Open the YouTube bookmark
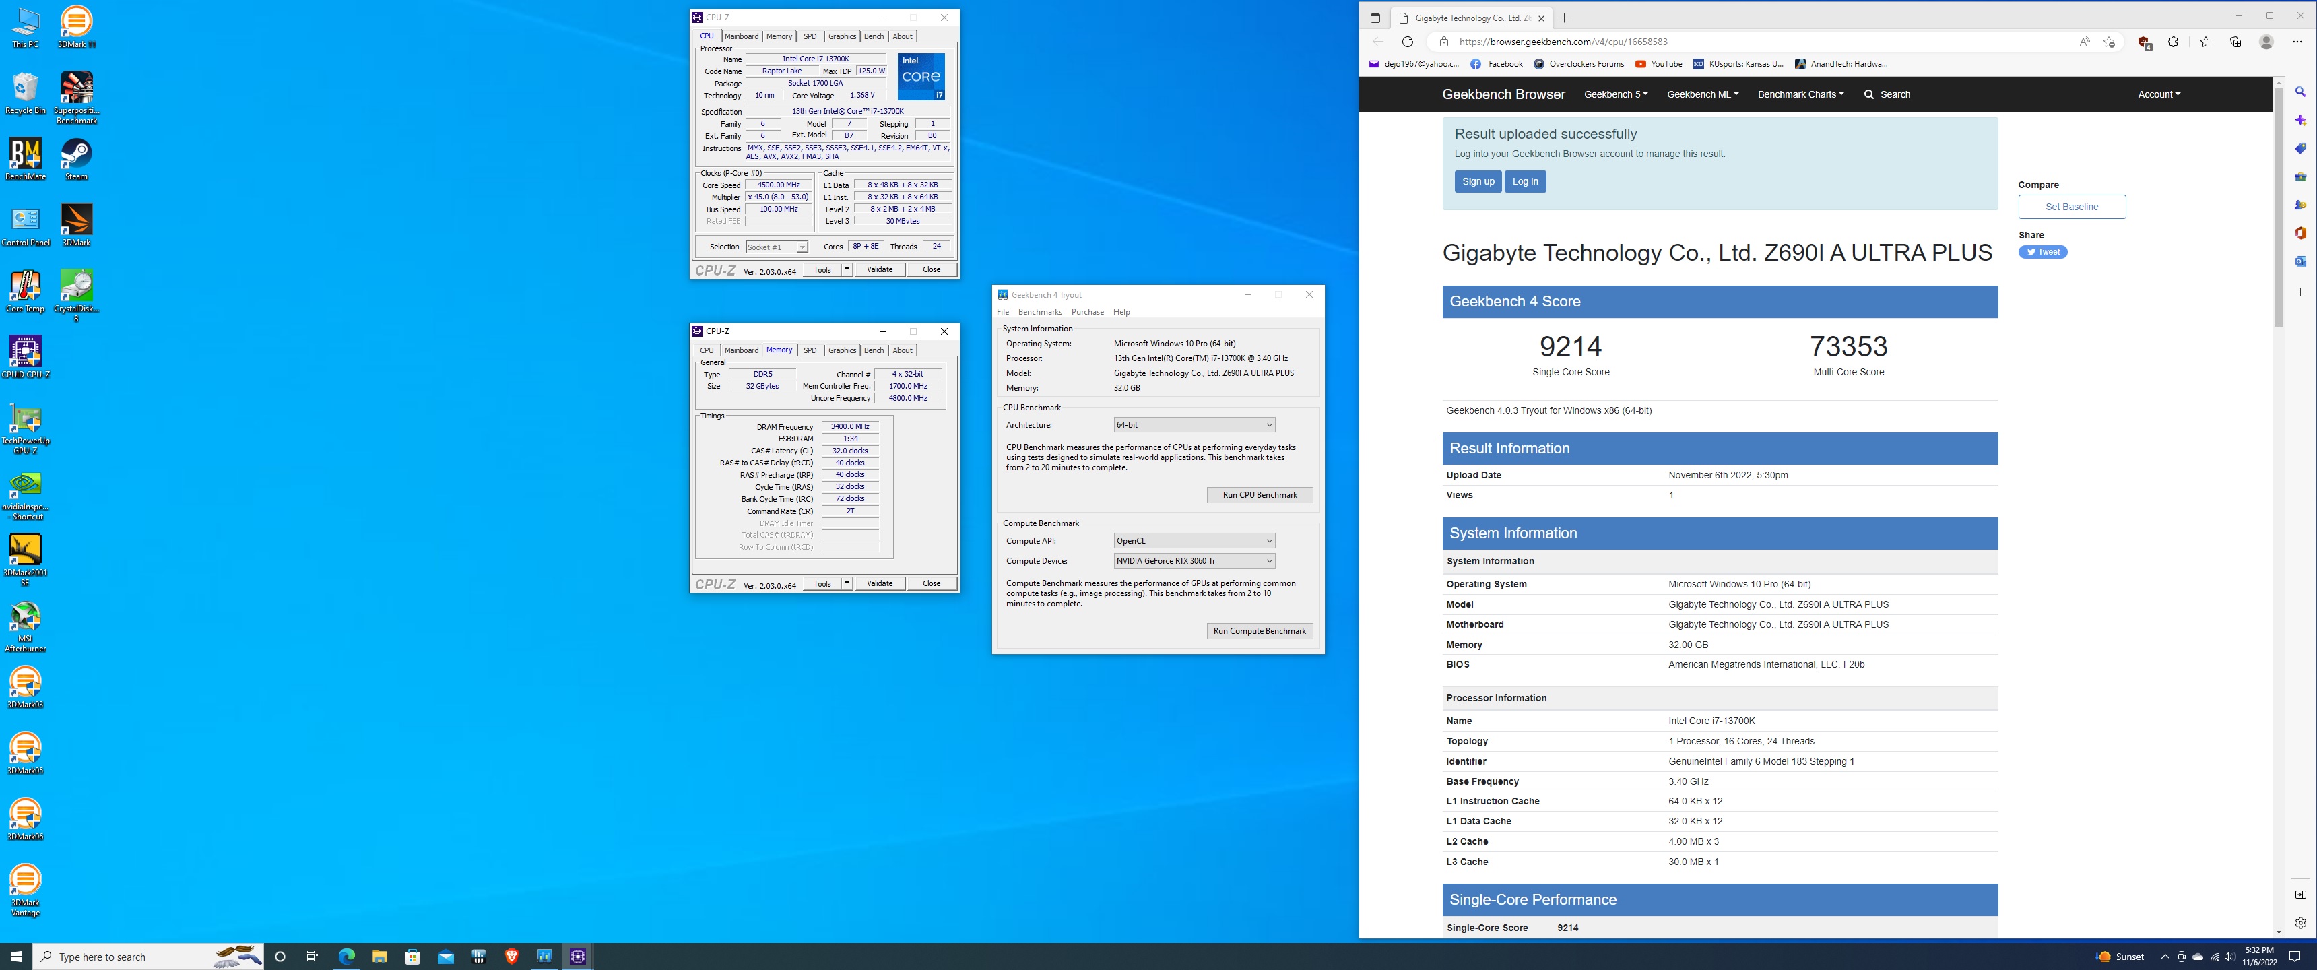The image size is (2317, 970). pyautogui.click(x=1658, y=64)
